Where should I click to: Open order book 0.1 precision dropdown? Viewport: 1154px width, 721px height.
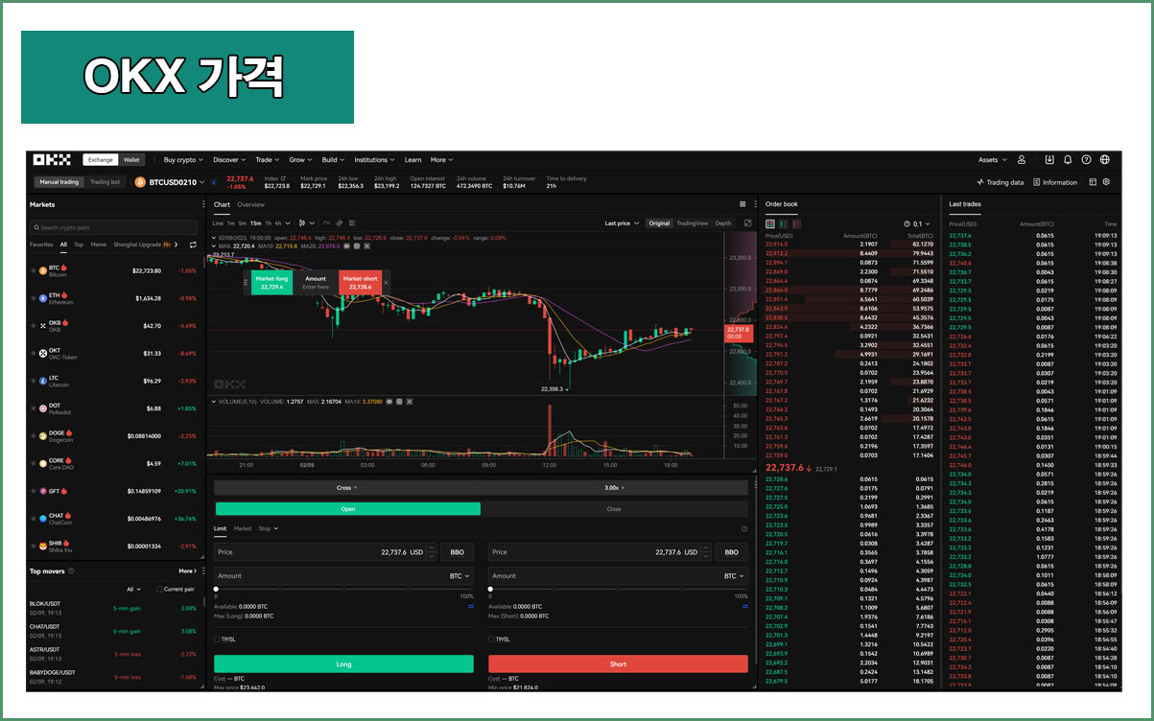coord(919,223)
